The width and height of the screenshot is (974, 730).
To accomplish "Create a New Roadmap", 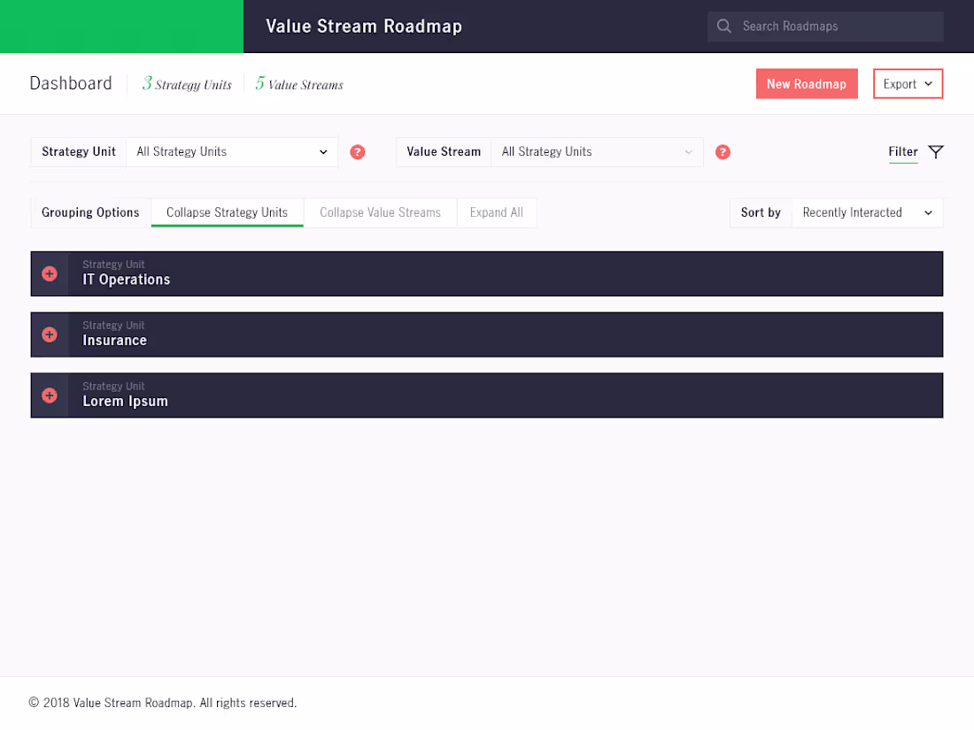I will tap(807, 84).
